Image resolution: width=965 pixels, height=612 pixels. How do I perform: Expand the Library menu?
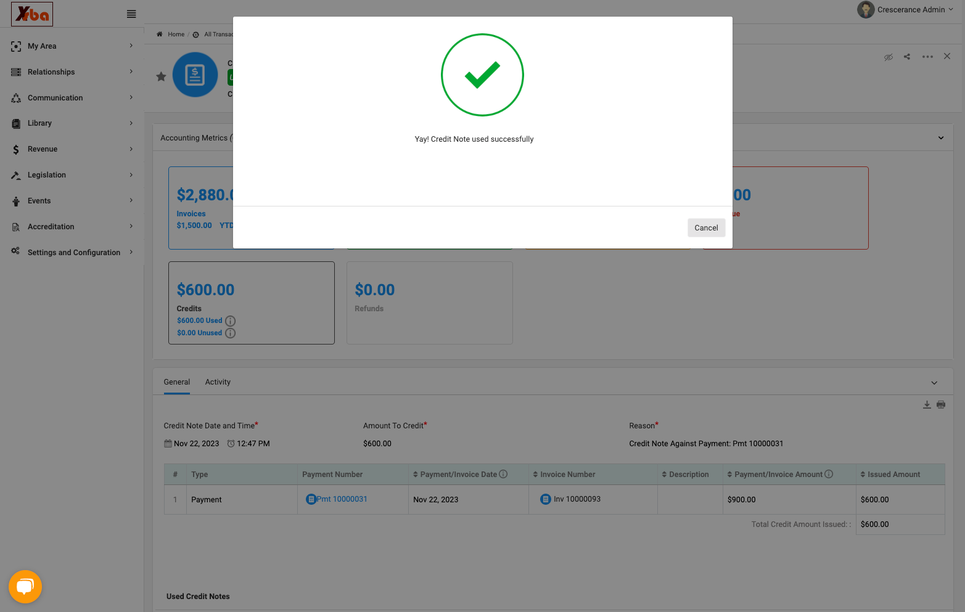click(72, 123)
